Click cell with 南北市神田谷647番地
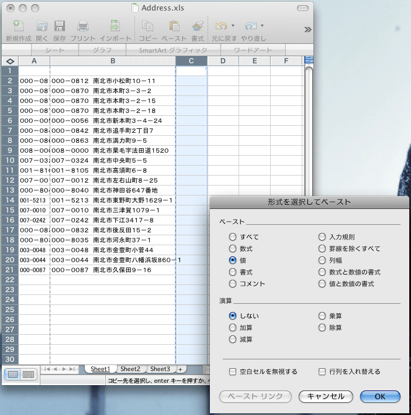 [113, 190]
